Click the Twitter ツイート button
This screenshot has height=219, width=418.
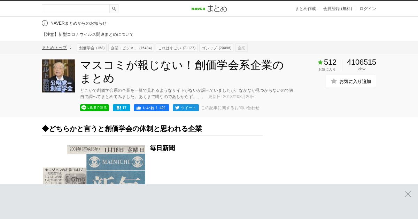tap(186, 108)
